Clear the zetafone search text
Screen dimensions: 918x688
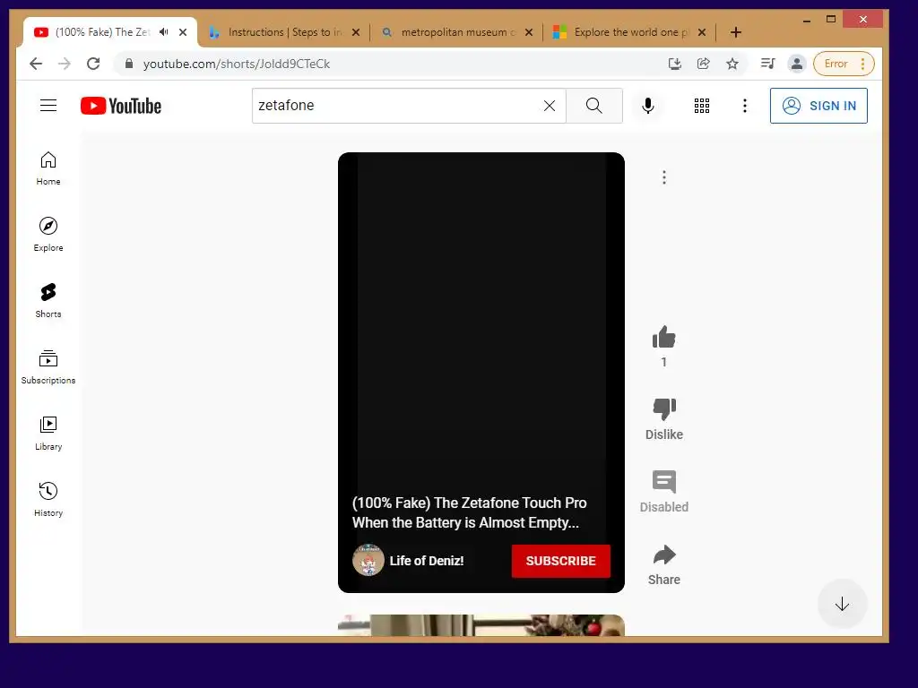coord(550,106)
